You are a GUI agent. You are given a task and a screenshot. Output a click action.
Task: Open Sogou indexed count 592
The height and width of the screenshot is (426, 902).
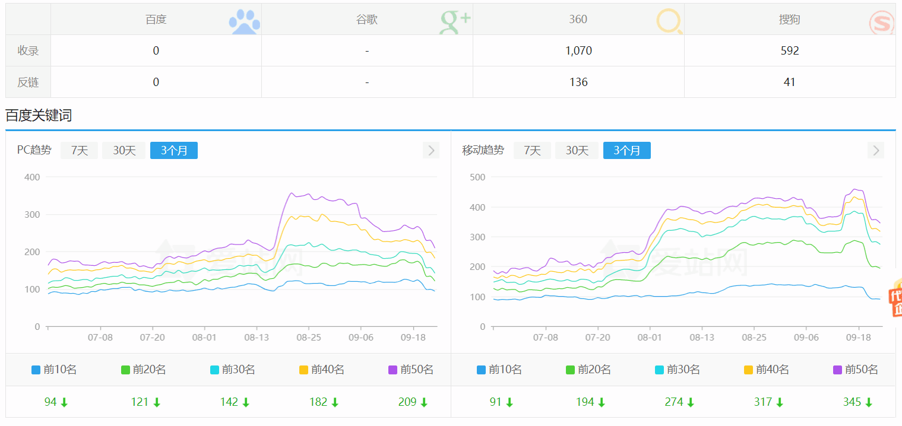[789, 51]
